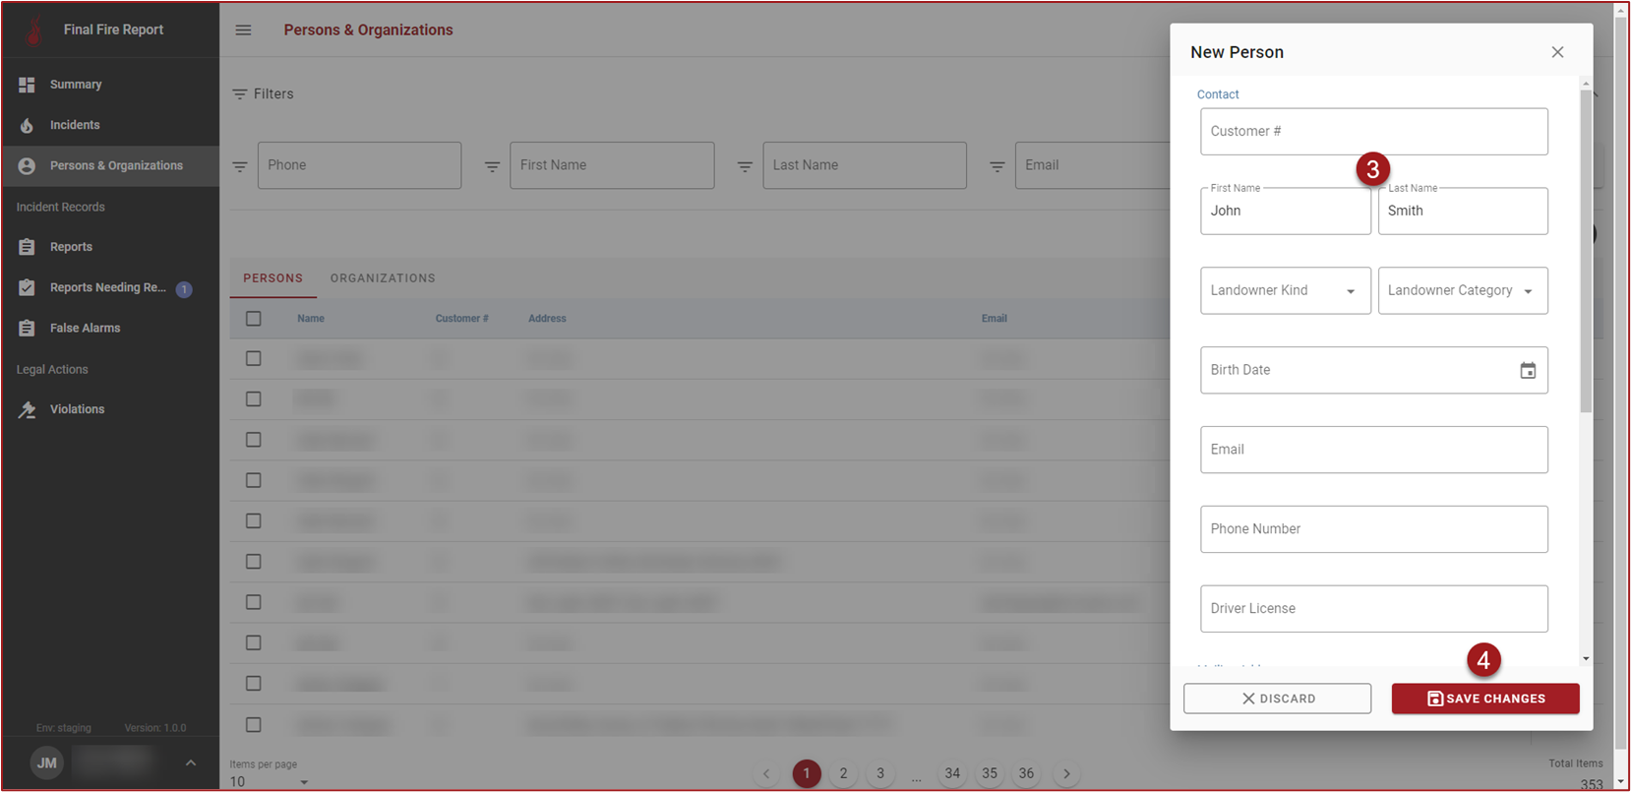Image resolution: width=1631 pixels, height=792 pixels.
Task: Click the Save Changes button
Action: pos(1484,699)
